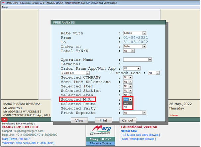201x147 pixels.
Task: Click the MARG PHARMA-DPHARMA company name
Action: click(22, 104)
